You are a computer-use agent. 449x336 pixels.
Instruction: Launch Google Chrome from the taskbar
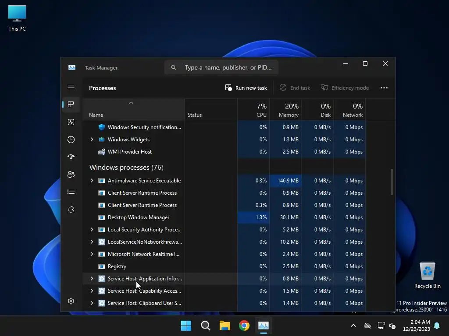coord(244,325)
